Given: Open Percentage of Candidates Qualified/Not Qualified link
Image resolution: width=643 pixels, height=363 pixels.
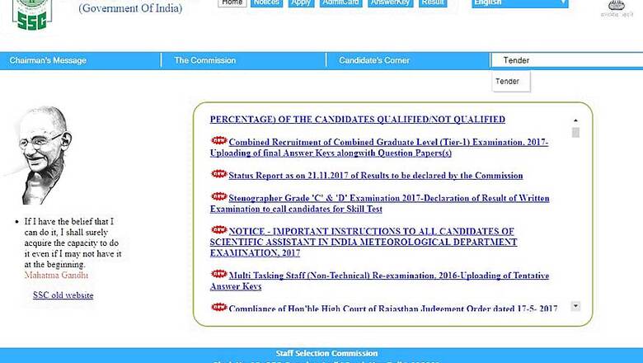Looking at the screenshot, I should [x=357, y=120].
